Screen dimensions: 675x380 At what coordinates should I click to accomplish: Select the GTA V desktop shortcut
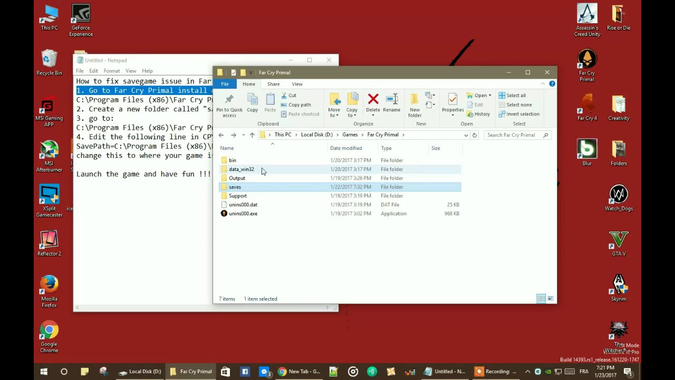pyautogui.click(x=619, y=243)
